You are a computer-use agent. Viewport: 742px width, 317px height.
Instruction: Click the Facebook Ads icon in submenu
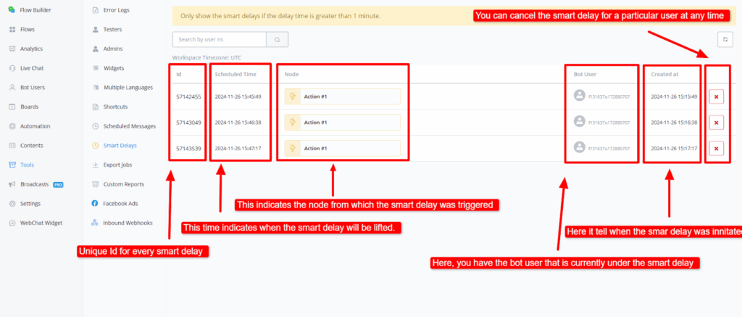[x=96, y=203]
